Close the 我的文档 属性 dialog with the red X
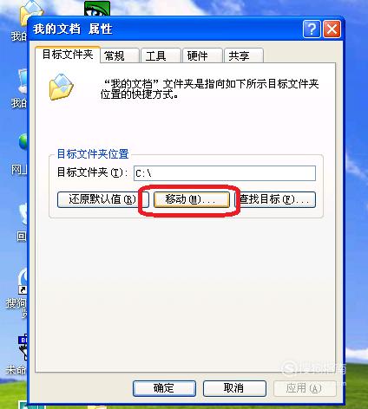The height and width of the screenshot is (409, 368). click(332, 29)
